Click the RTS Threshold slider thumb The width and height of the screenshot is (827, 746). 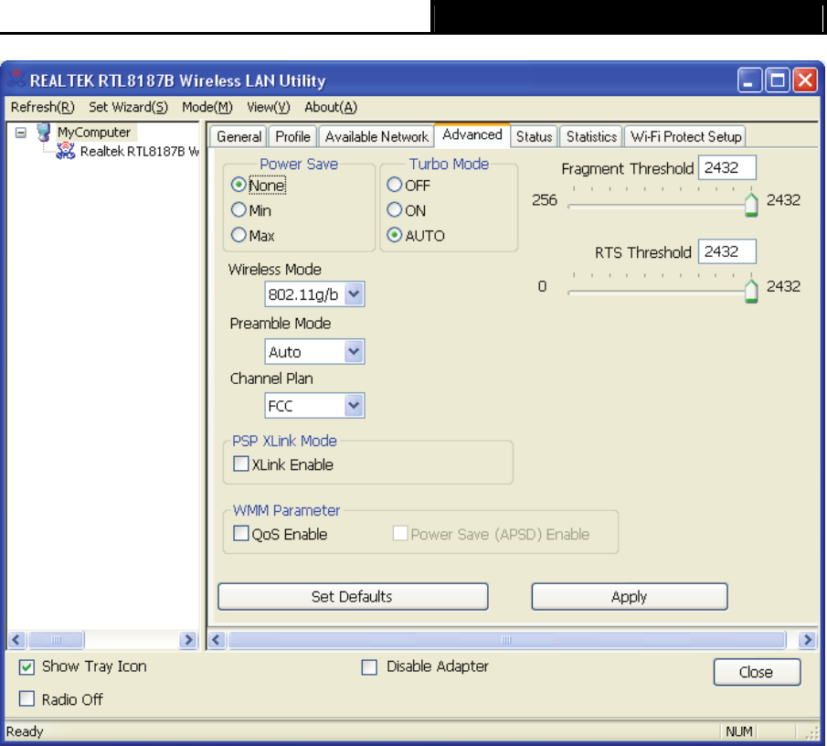click(751, 292)
